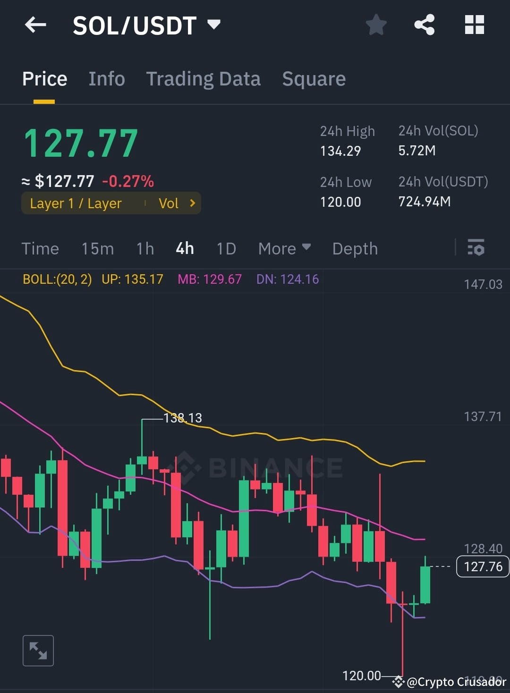Image resolution: width=510 pixels, height=693 pixels.
Task: Select the 15m timeframe
Action: (97, 248)
